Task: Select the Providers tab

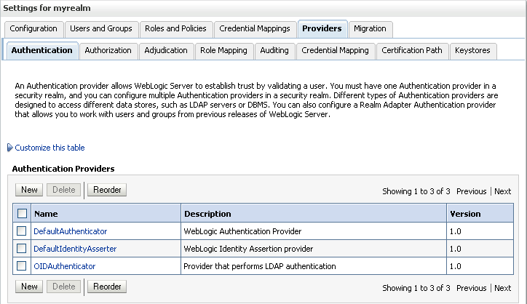Action: coord(322,29)
